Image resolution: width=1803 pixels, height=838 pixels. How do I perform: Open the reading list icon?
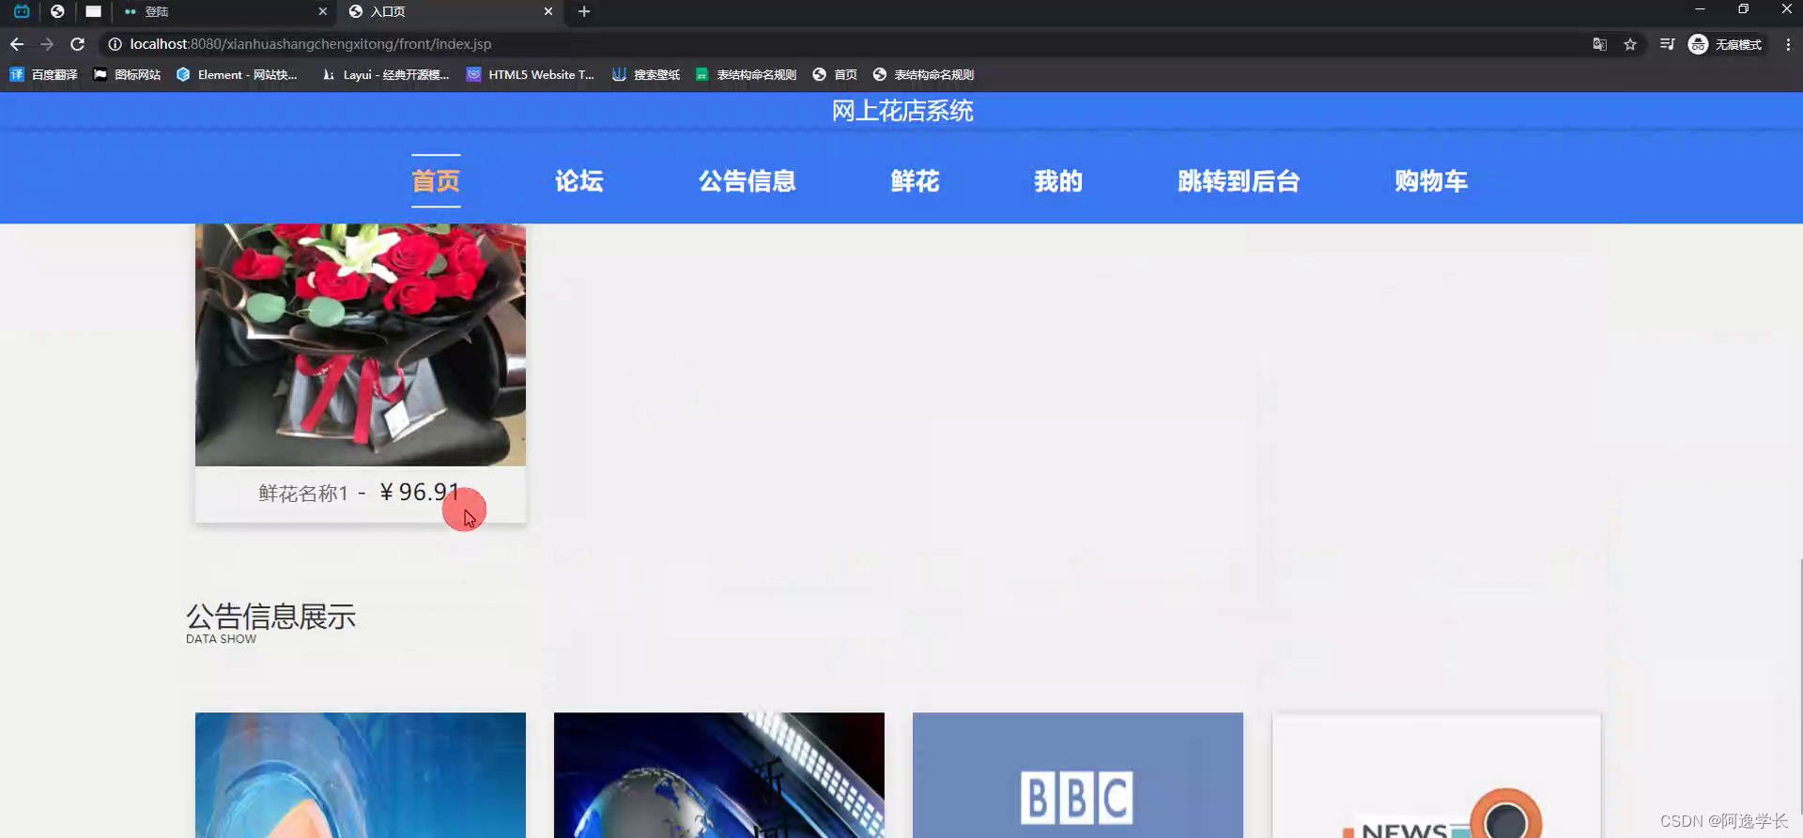(1667, 44)
